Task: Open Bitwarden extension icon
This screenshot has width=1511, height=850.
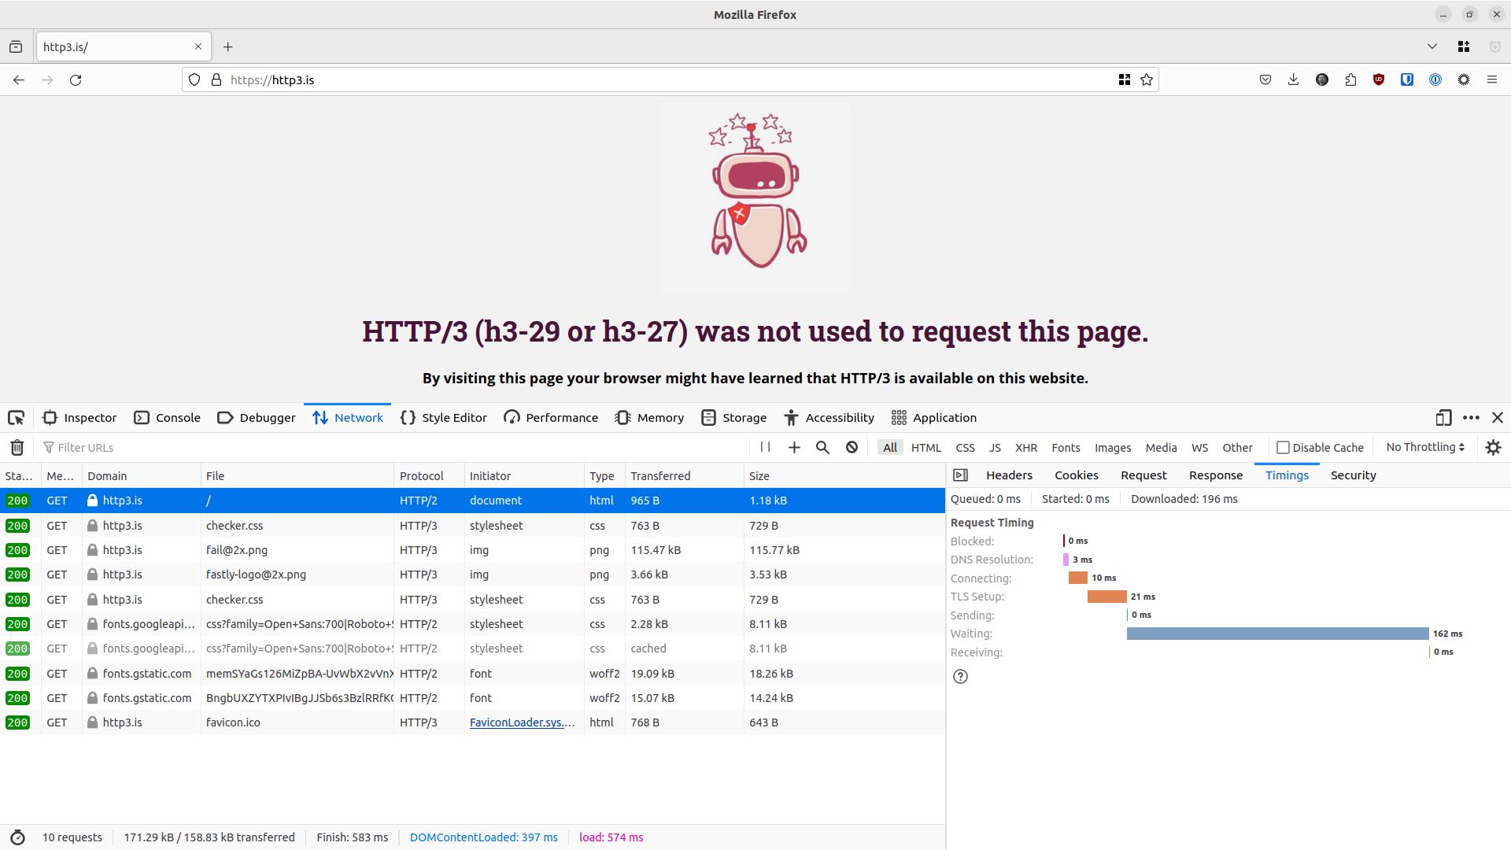Action: coord(1407,79)
